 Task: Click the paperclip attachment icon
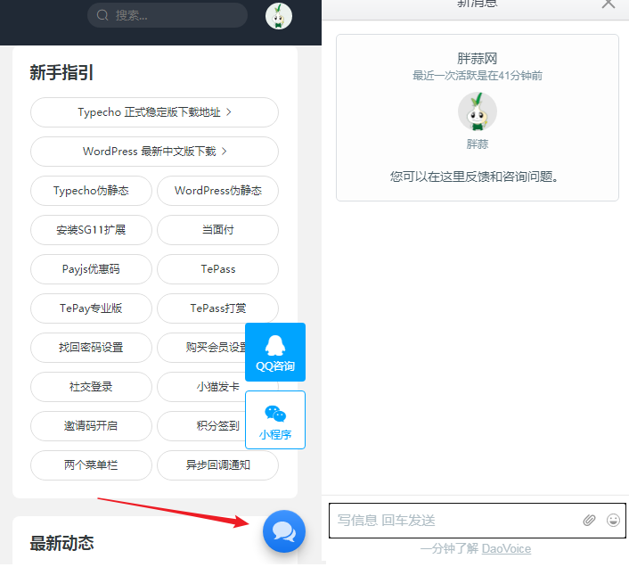pyautogui.click(x=589, y=520)
